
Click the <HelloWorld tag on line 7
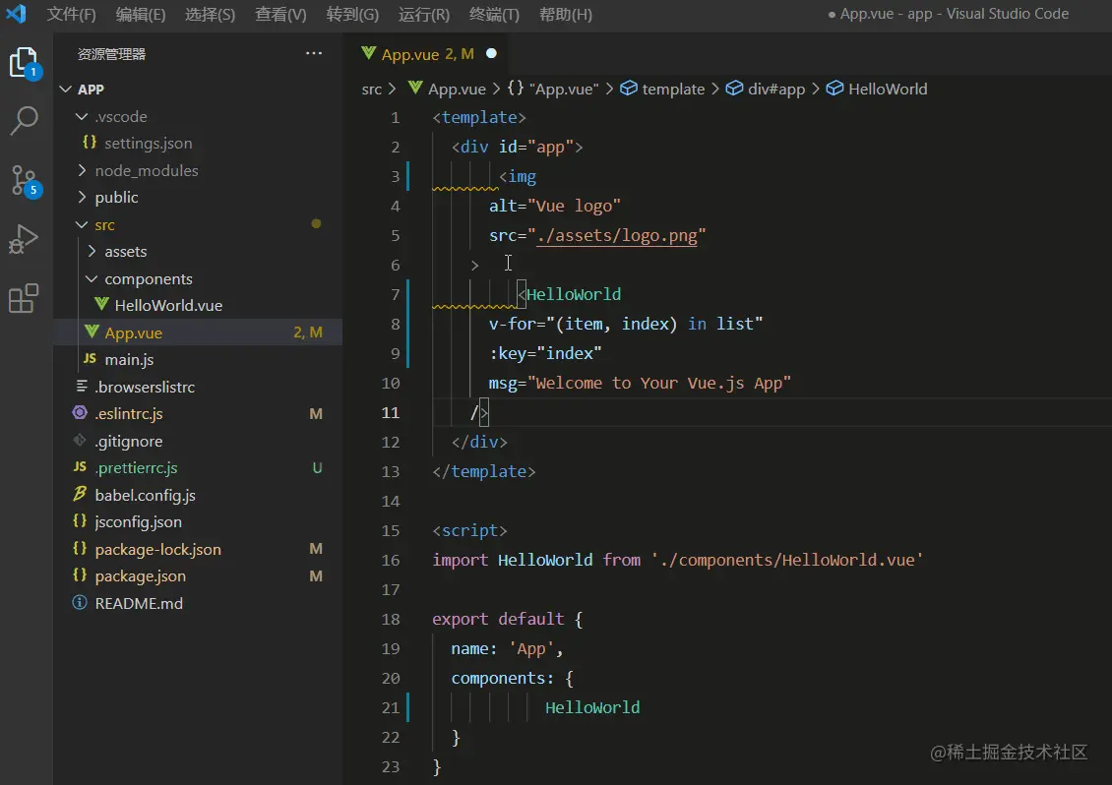[x=570, y=294]
